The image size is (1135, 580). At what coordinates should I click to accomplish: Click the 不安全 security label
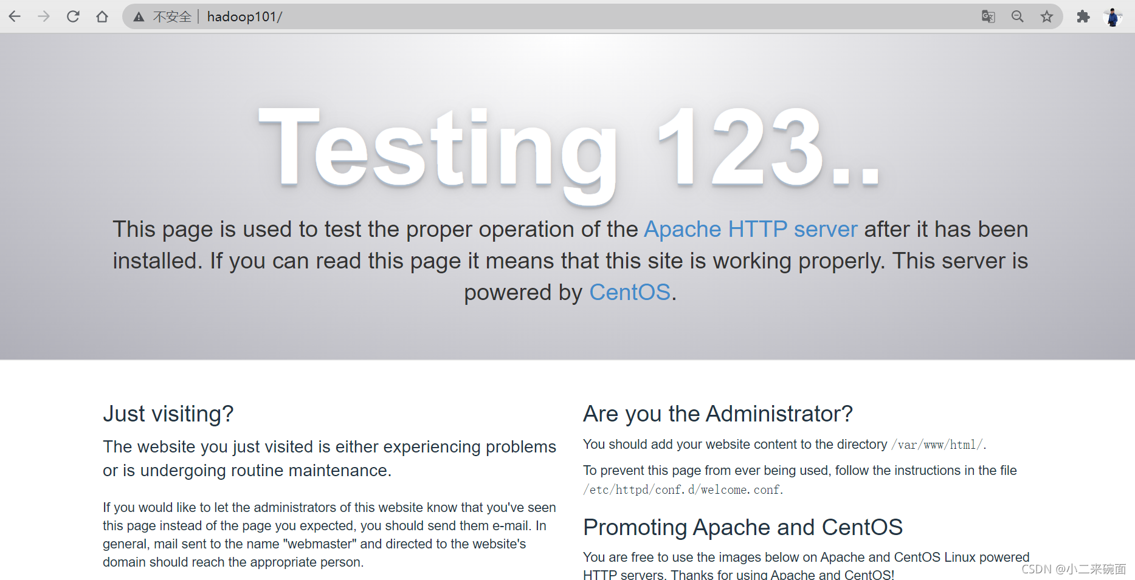[x=172, y=17]
